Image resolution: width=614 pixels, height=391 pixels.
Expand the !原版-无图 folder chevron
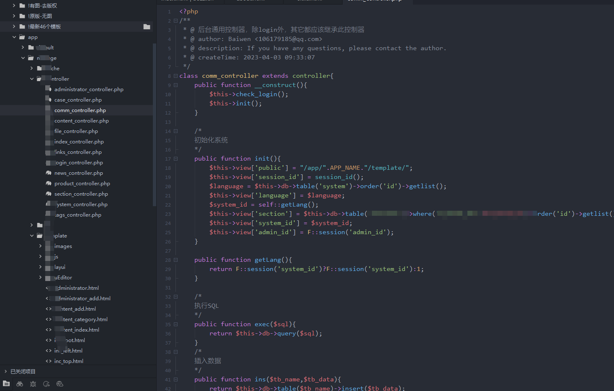(x=14, y=16)
